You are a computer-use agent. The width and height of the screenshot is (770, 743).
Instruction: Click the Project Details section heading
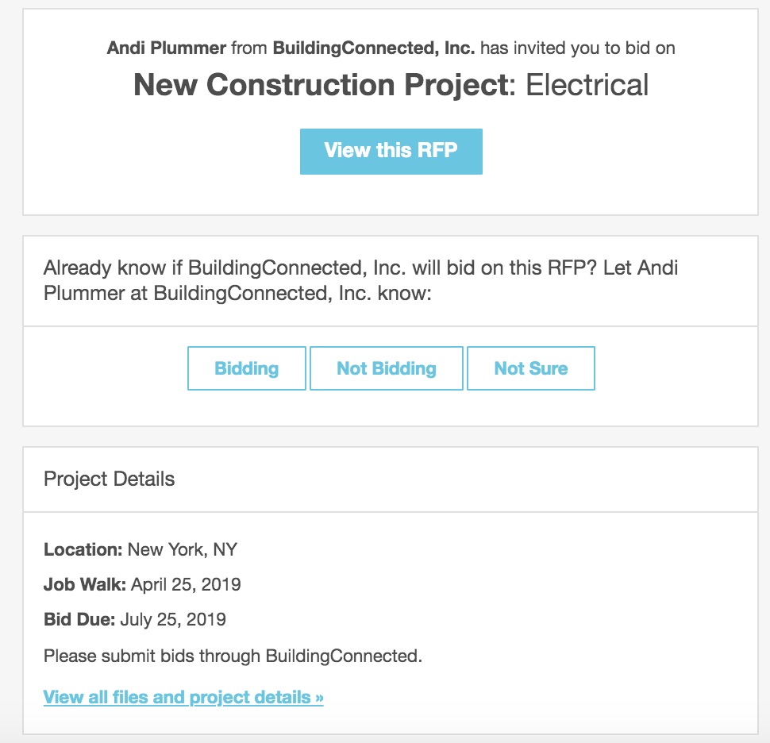[110, 479]
